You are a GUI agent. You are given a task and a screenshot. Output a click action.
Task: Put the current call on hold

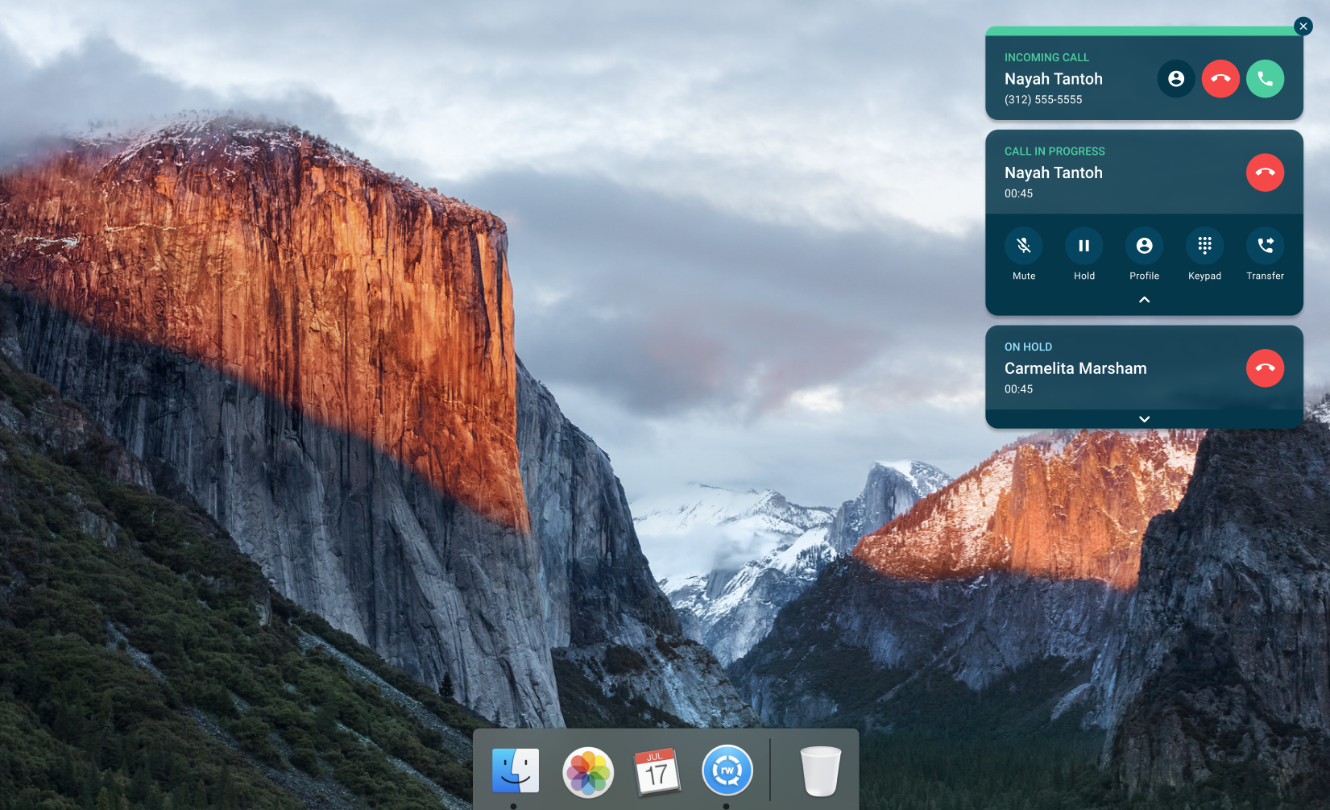click(1084, 246)
